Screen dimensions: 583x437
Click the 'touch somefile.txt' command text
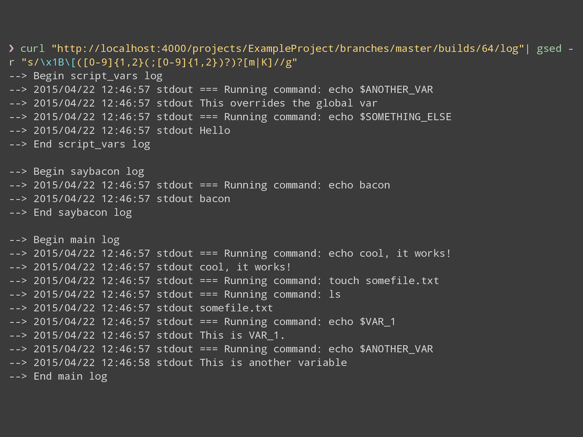pos(384,281)
